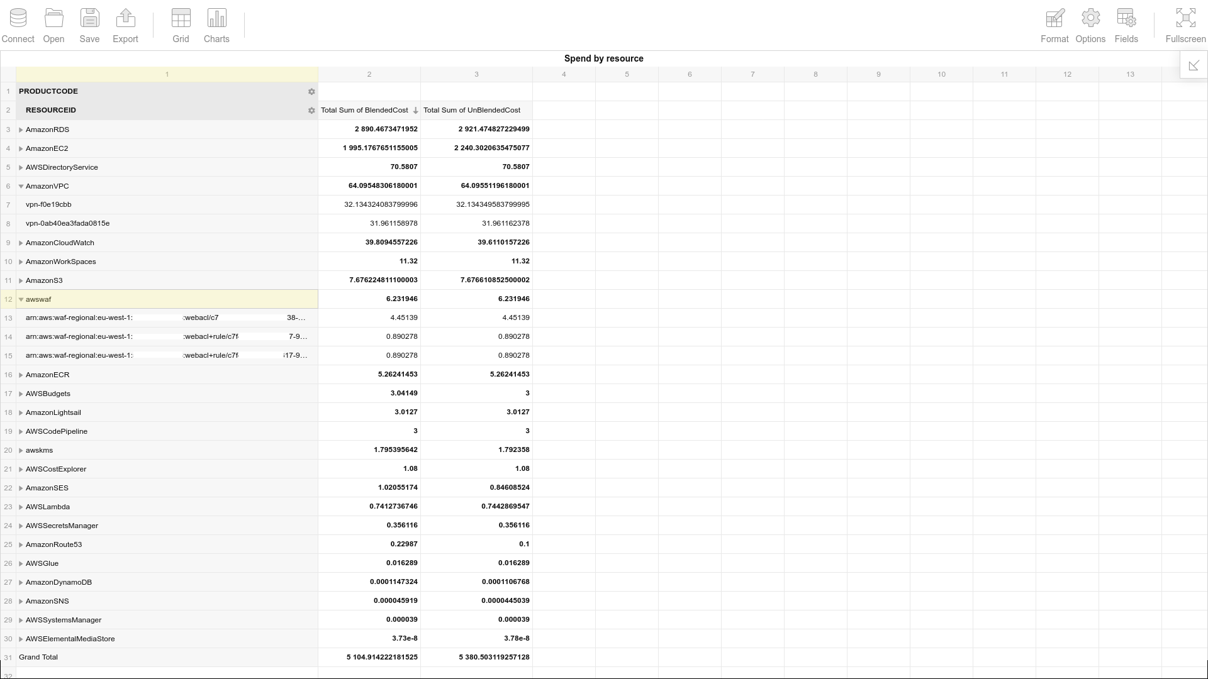
Task: Expand the AmazonECR row
Action: (21, 375)
